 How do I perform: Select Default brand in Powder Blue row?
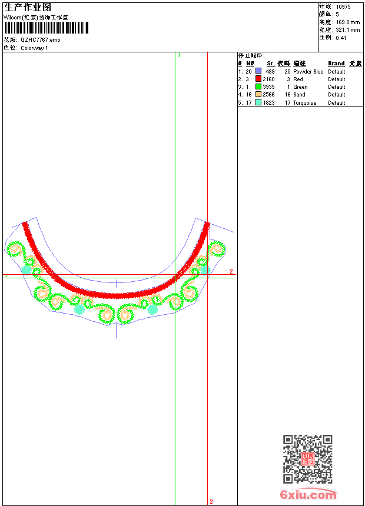337,72
